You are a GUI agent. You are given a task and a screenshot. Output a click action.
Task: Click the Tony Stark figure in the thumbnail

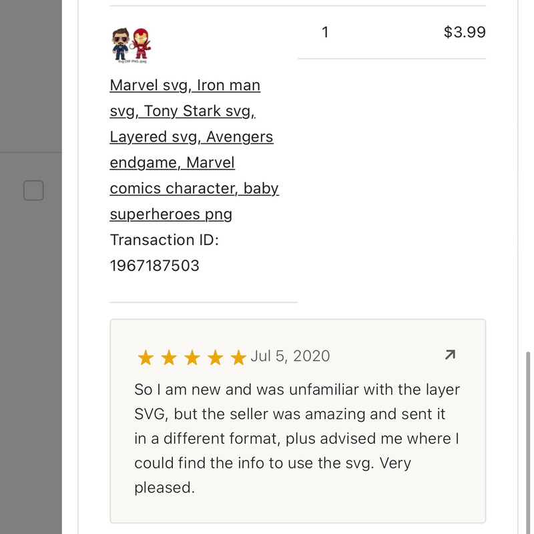pyautogui.click(x=121, y=45)
